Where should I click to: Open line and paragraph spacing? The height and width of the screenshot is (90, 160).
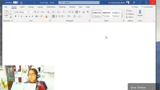click(68, 16)
